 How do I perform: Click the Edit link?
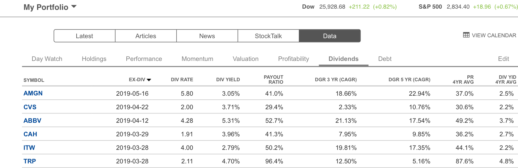pyautogui.click(x=503, y=59)
